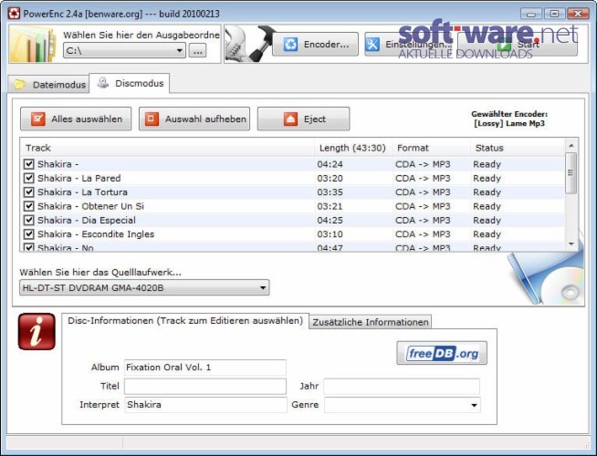Uncheck the 'Shakira - Obtener Un Si' track
The height and width of the screenshot is (456, 597).
coord(28,206)
